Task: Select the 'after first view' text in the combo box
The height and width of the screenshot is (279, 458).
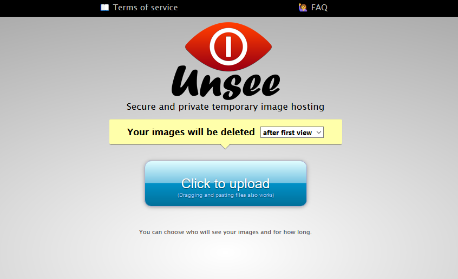Action: [287, 133]
